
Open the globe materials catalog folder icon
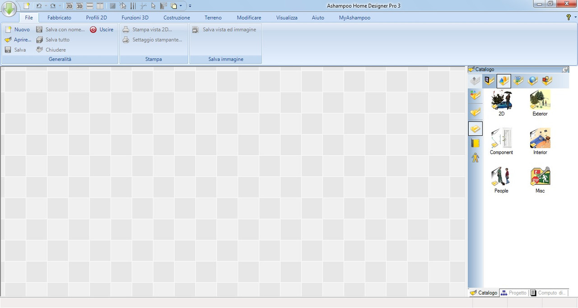click(x=533, y=81)
